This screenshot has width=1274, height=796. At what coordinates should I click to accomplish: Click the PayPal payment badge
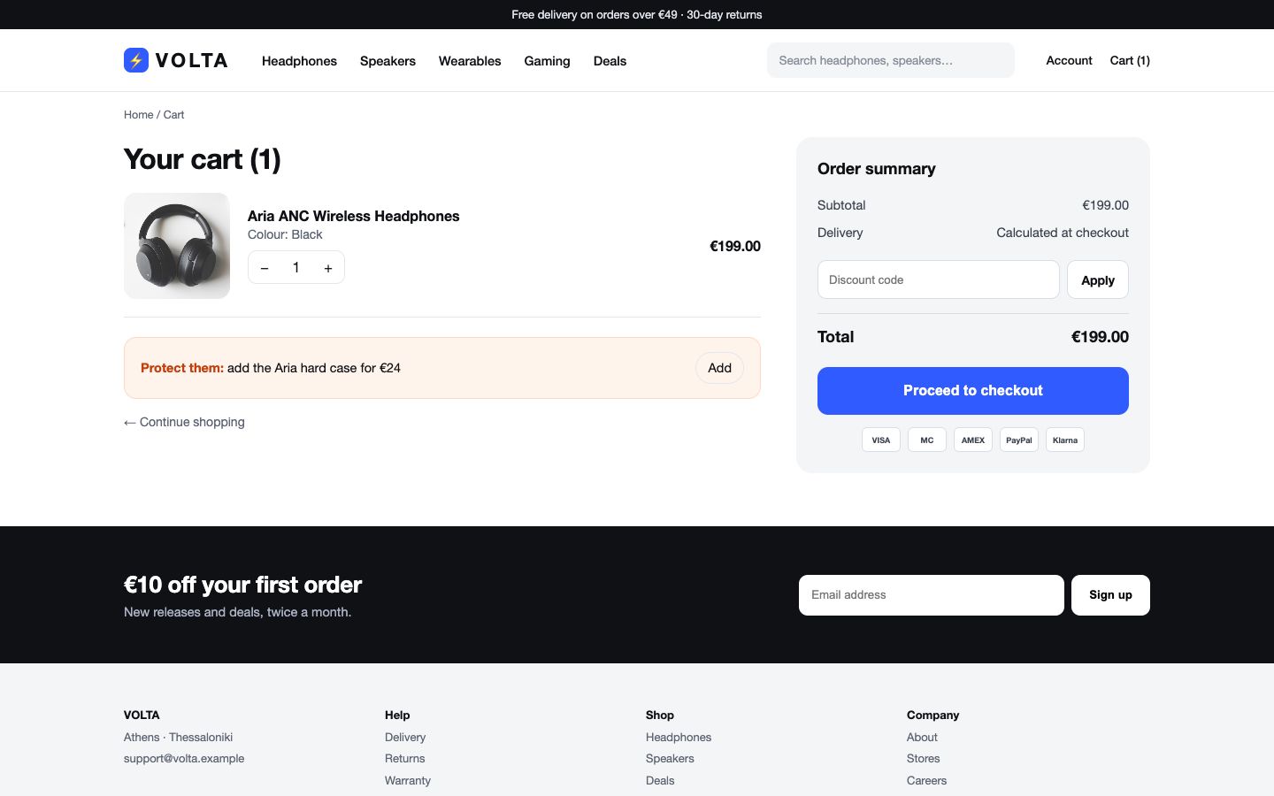coord(1019,440)
